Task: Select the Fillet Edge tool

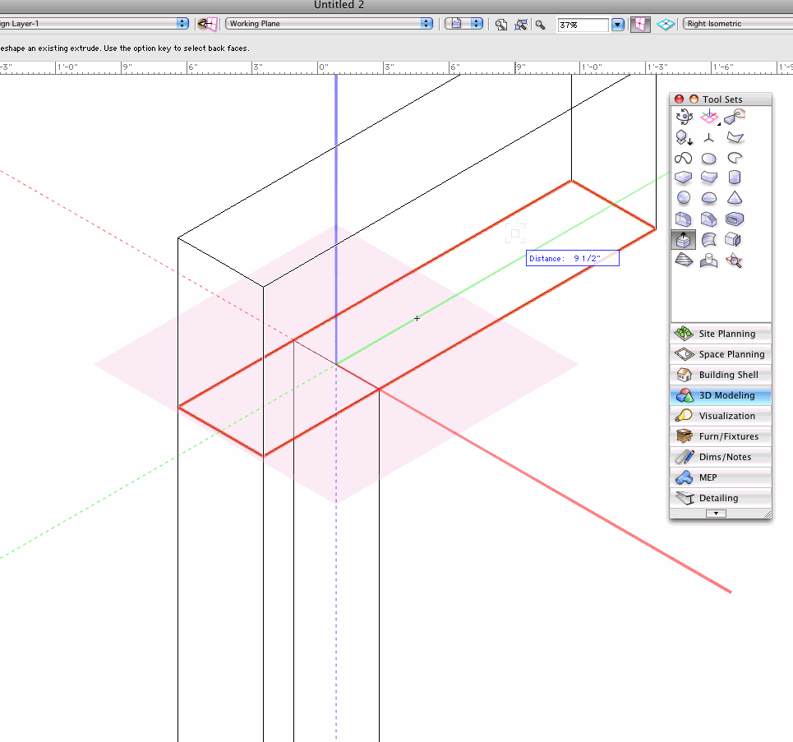Action: click(x=684, y=219)
